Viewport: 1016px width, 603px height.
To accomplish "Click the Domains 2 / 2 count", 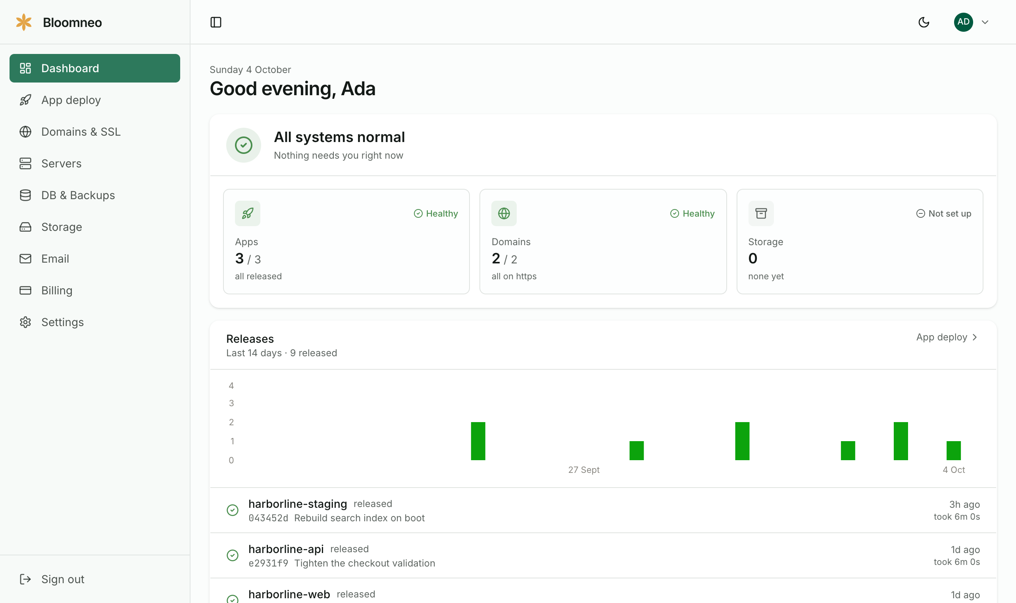I will pyautogui.click(x=504, y=258).
